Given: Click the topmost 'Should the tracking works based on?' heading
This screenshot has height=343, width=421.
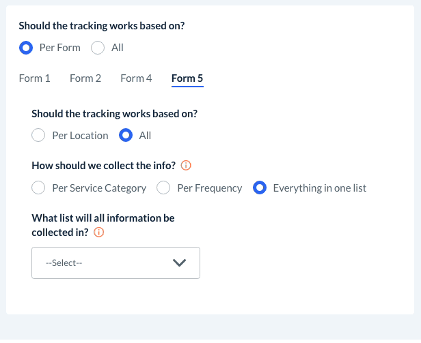Looking at the screenshot, I should pos(102,26).
